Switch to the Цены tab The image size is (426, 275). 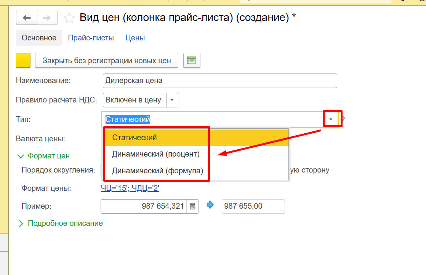click(135, 38)
